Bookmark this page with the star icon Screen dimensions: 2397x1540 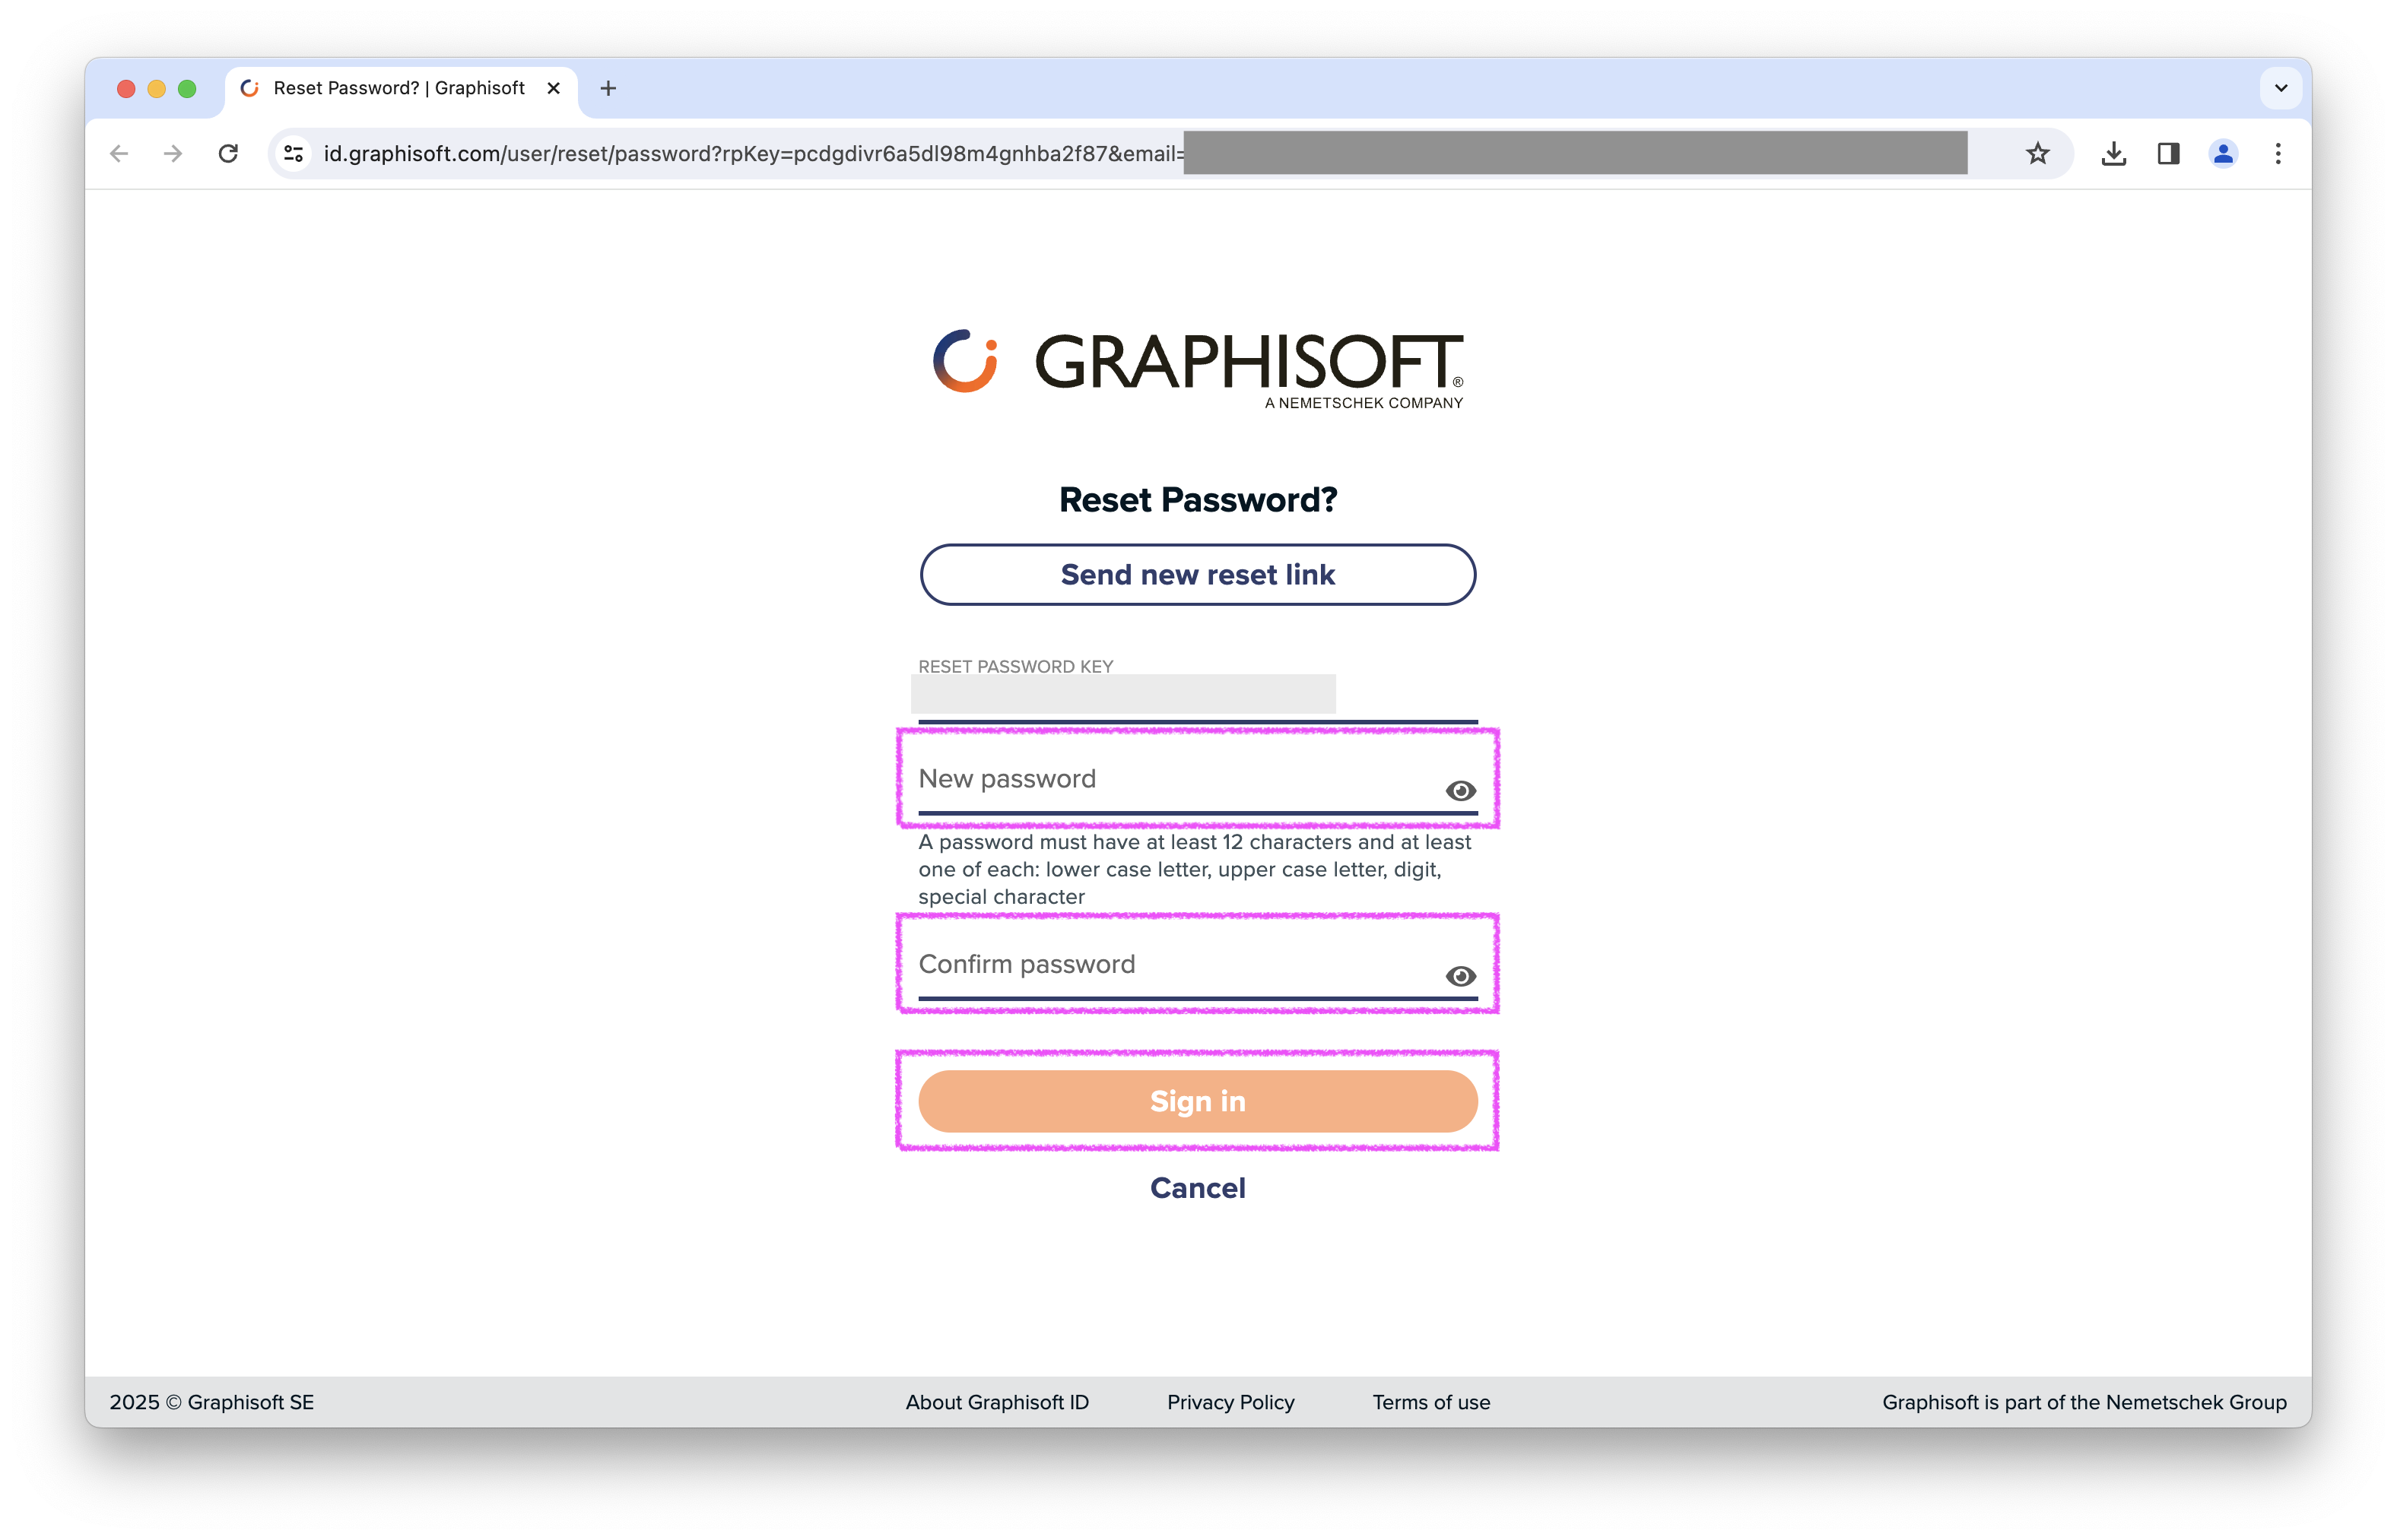[2037, 154]
